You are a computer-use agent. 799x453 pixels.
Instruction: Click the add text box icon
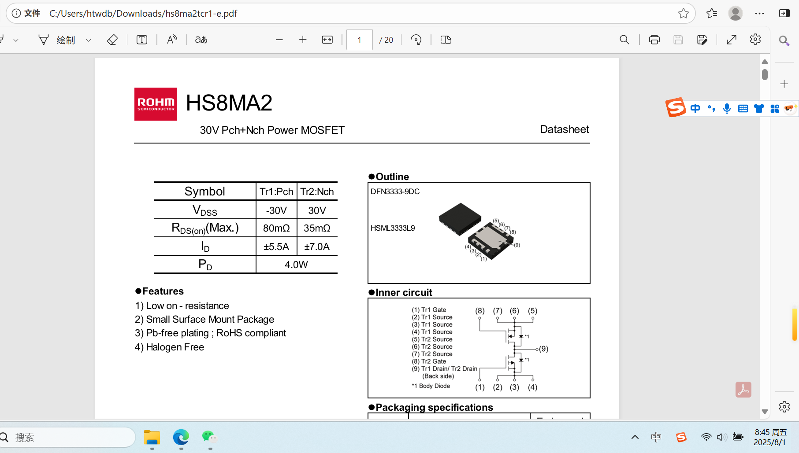142,40
